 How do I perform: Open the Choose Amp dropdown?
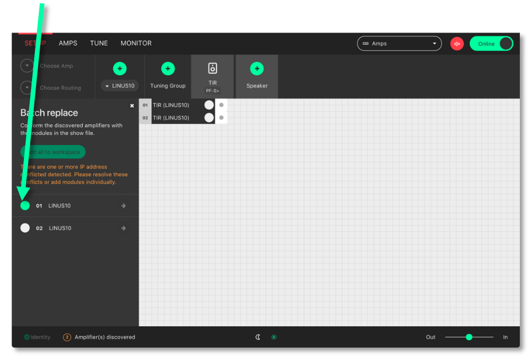tap(27, 66)
